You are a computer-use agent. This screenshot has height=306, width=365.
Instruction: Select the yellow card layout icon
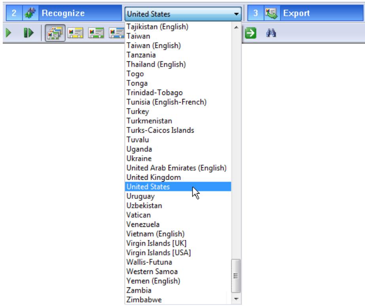point(75,33)
